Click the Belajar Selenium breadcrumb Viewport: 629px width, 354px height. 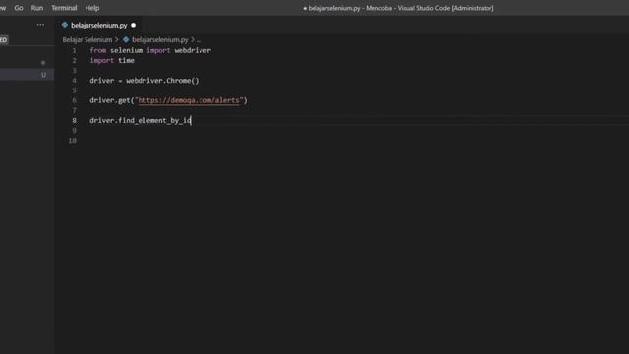(87, 39)
